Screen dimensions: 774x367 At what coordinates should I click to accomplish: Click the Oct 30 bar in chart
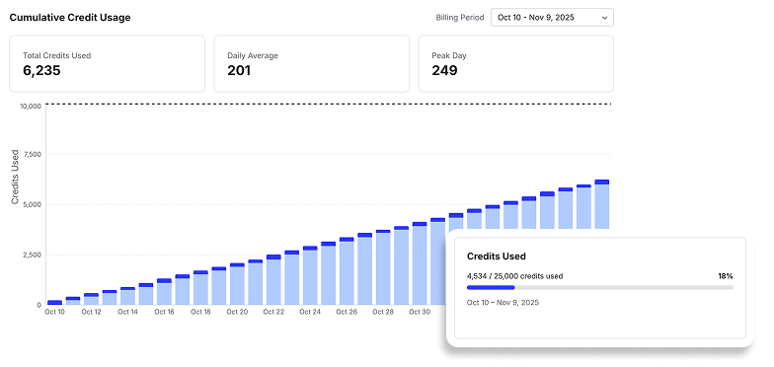coord(421,263)
